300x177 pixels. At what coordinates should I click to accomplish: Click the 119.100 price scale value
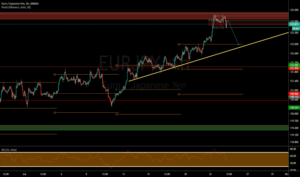294,135
